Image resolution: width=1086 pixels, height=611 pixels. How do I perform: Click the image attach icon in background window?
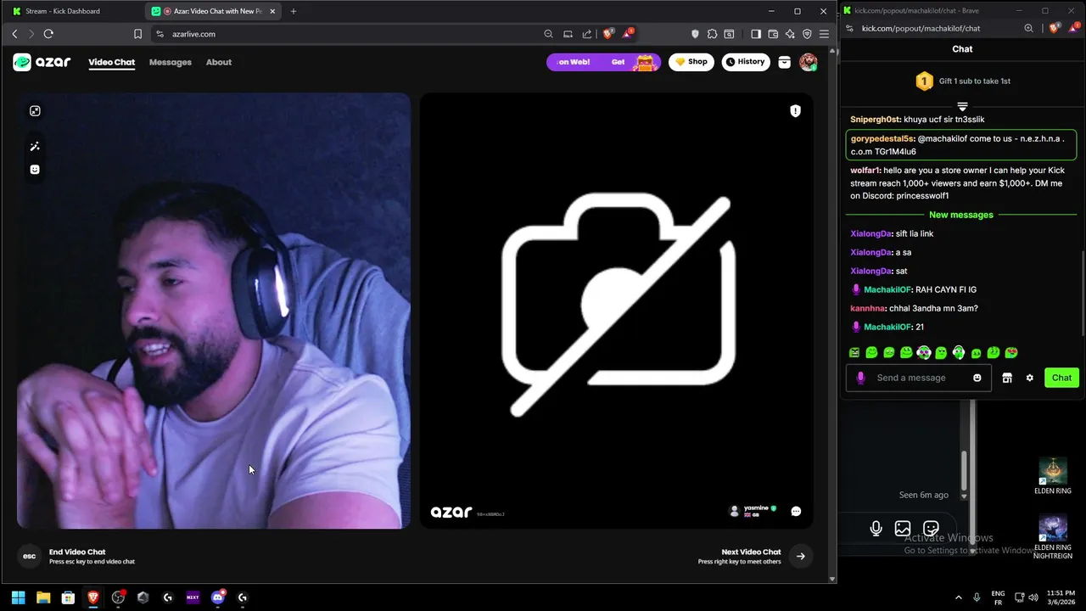(903, 529)
